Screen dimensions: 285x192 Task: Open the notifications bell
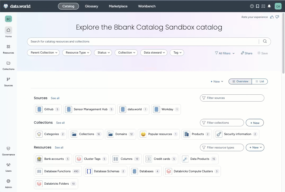(269, 6)
